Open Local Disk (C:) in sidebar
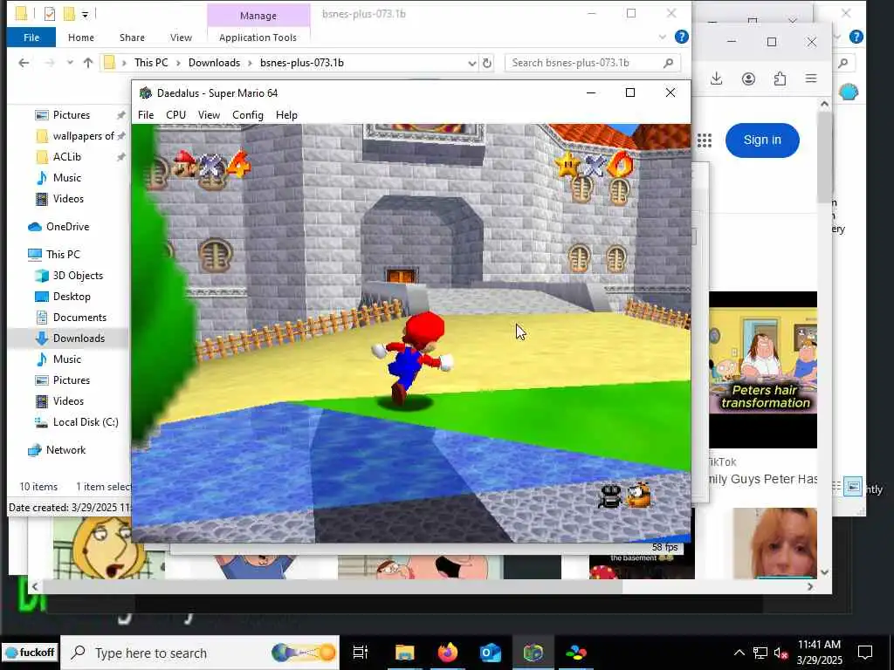The width and height of the screenshot is (894, 670). click(x=86, y=422)
